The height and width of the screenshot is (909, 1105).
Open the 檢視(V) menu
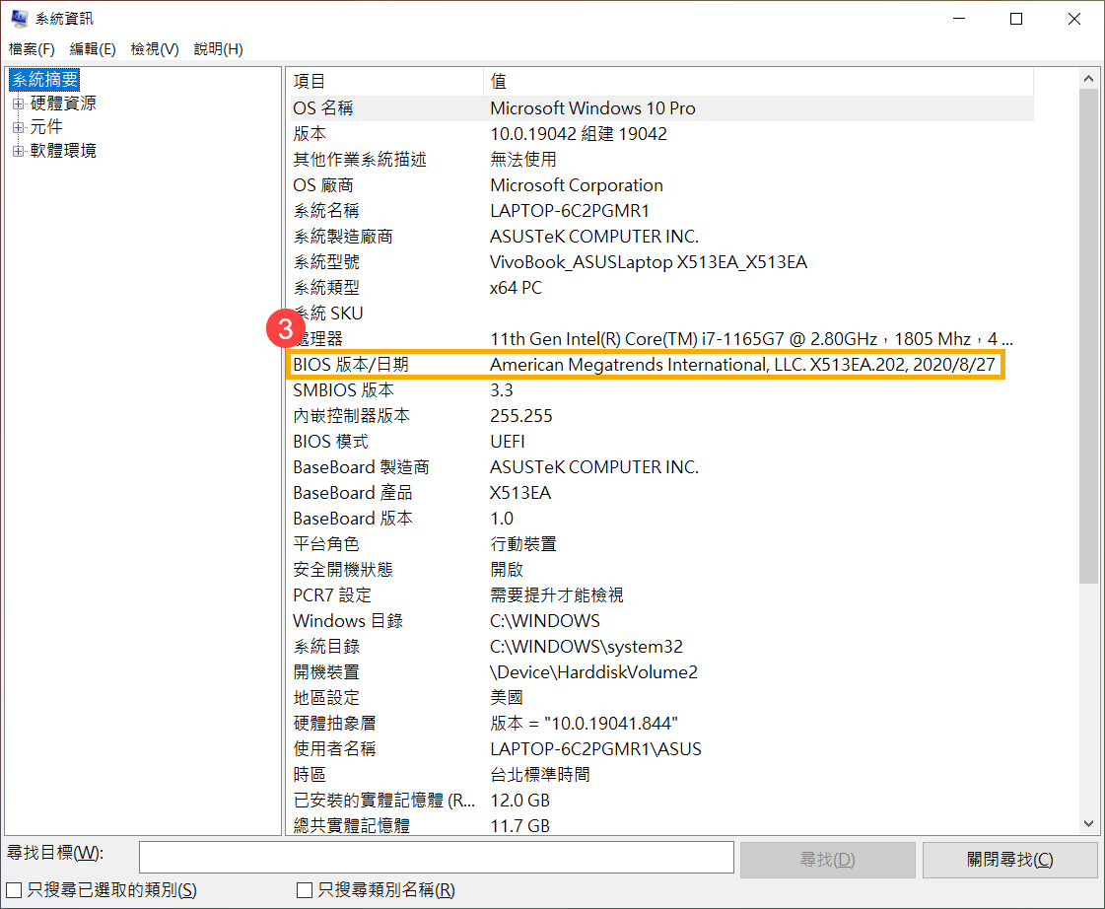(x=155, y=49)
